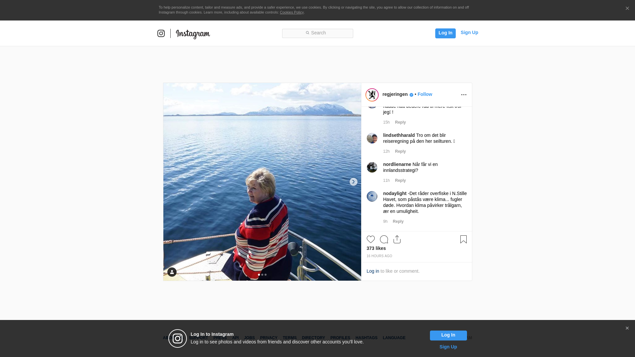Like the post with heart icon
Image resolution: width=635 pixels, height=357 pixels.
tap(371, 239)
